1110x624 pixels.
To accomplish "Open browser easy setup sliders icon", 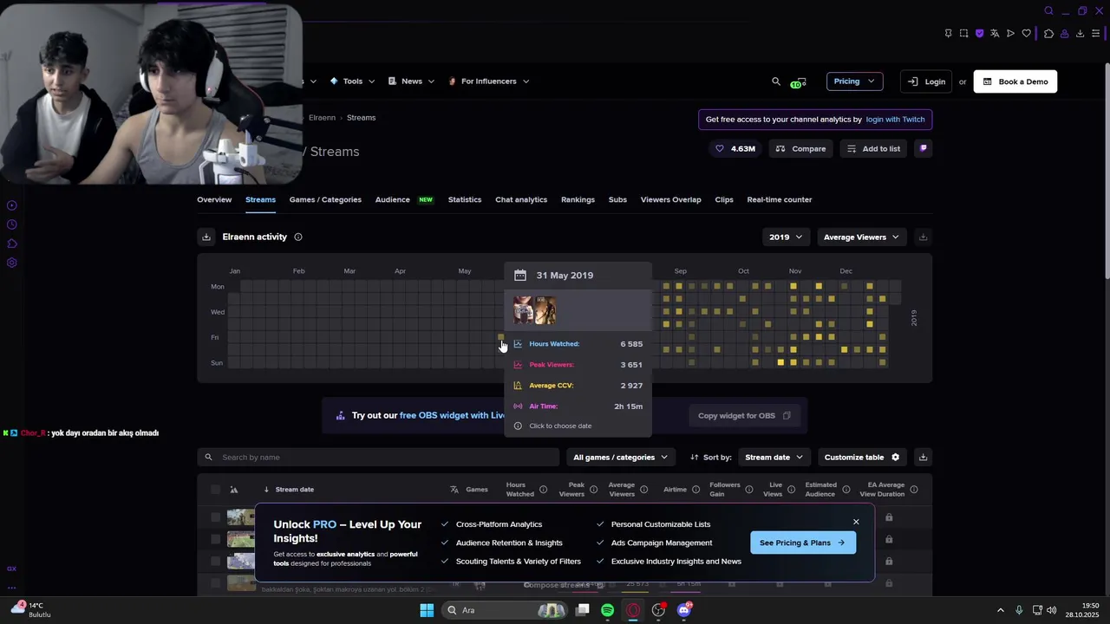I will [x=1096, y=34].
